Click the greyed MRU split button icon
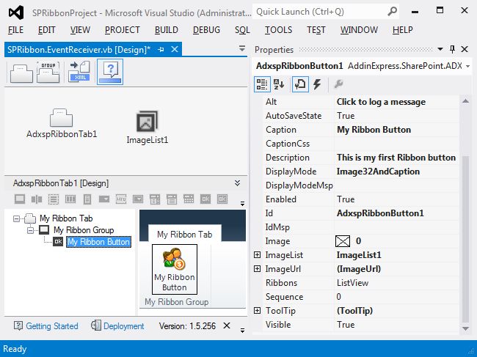The image size is (477, 357). tap(121, 199)
